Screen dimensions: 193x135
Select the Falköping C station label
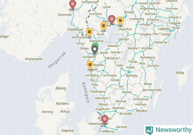coord(113,58)
